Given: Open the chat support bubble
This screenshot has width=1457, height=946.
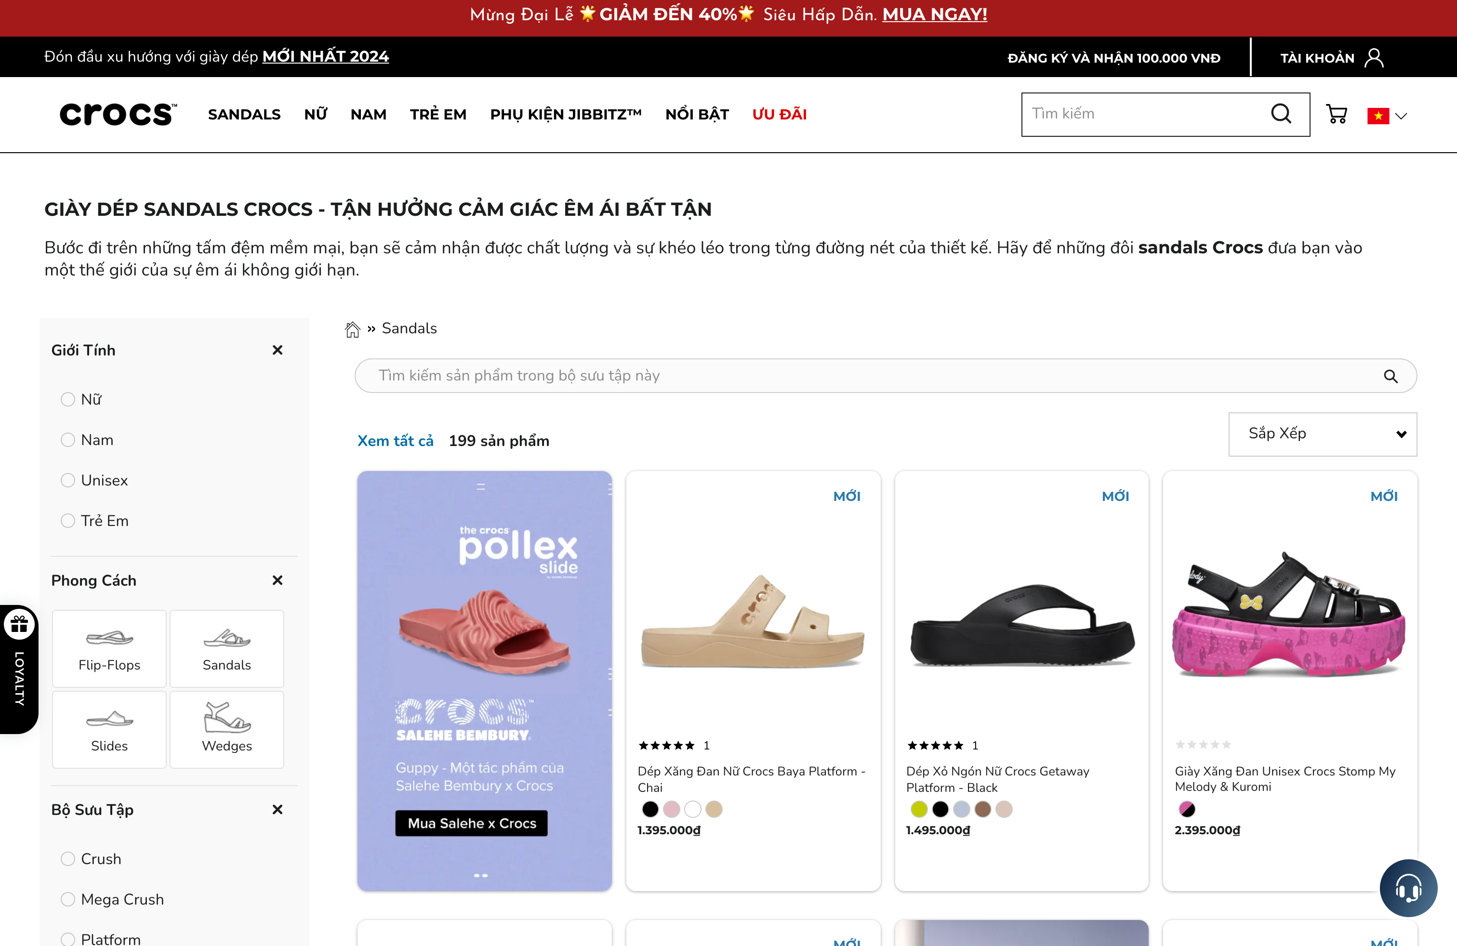Looking at the screenshot, I should pos(1408,888).
